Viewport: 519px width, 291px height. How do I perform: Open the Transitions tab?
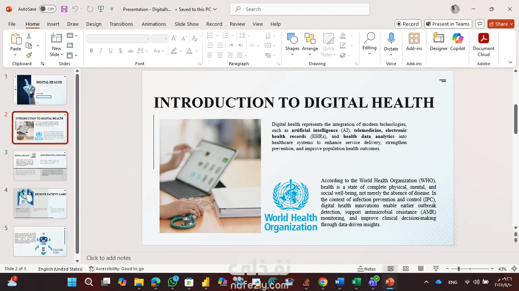121,24
